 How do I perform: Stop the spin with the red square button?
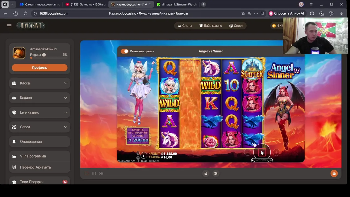point(262,152)
